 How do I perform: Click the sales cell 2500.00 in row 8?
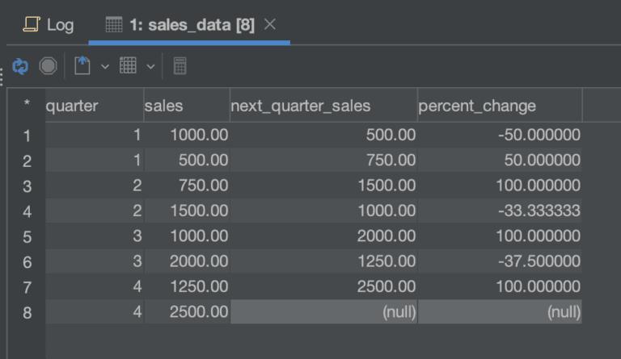coord(187,312)
